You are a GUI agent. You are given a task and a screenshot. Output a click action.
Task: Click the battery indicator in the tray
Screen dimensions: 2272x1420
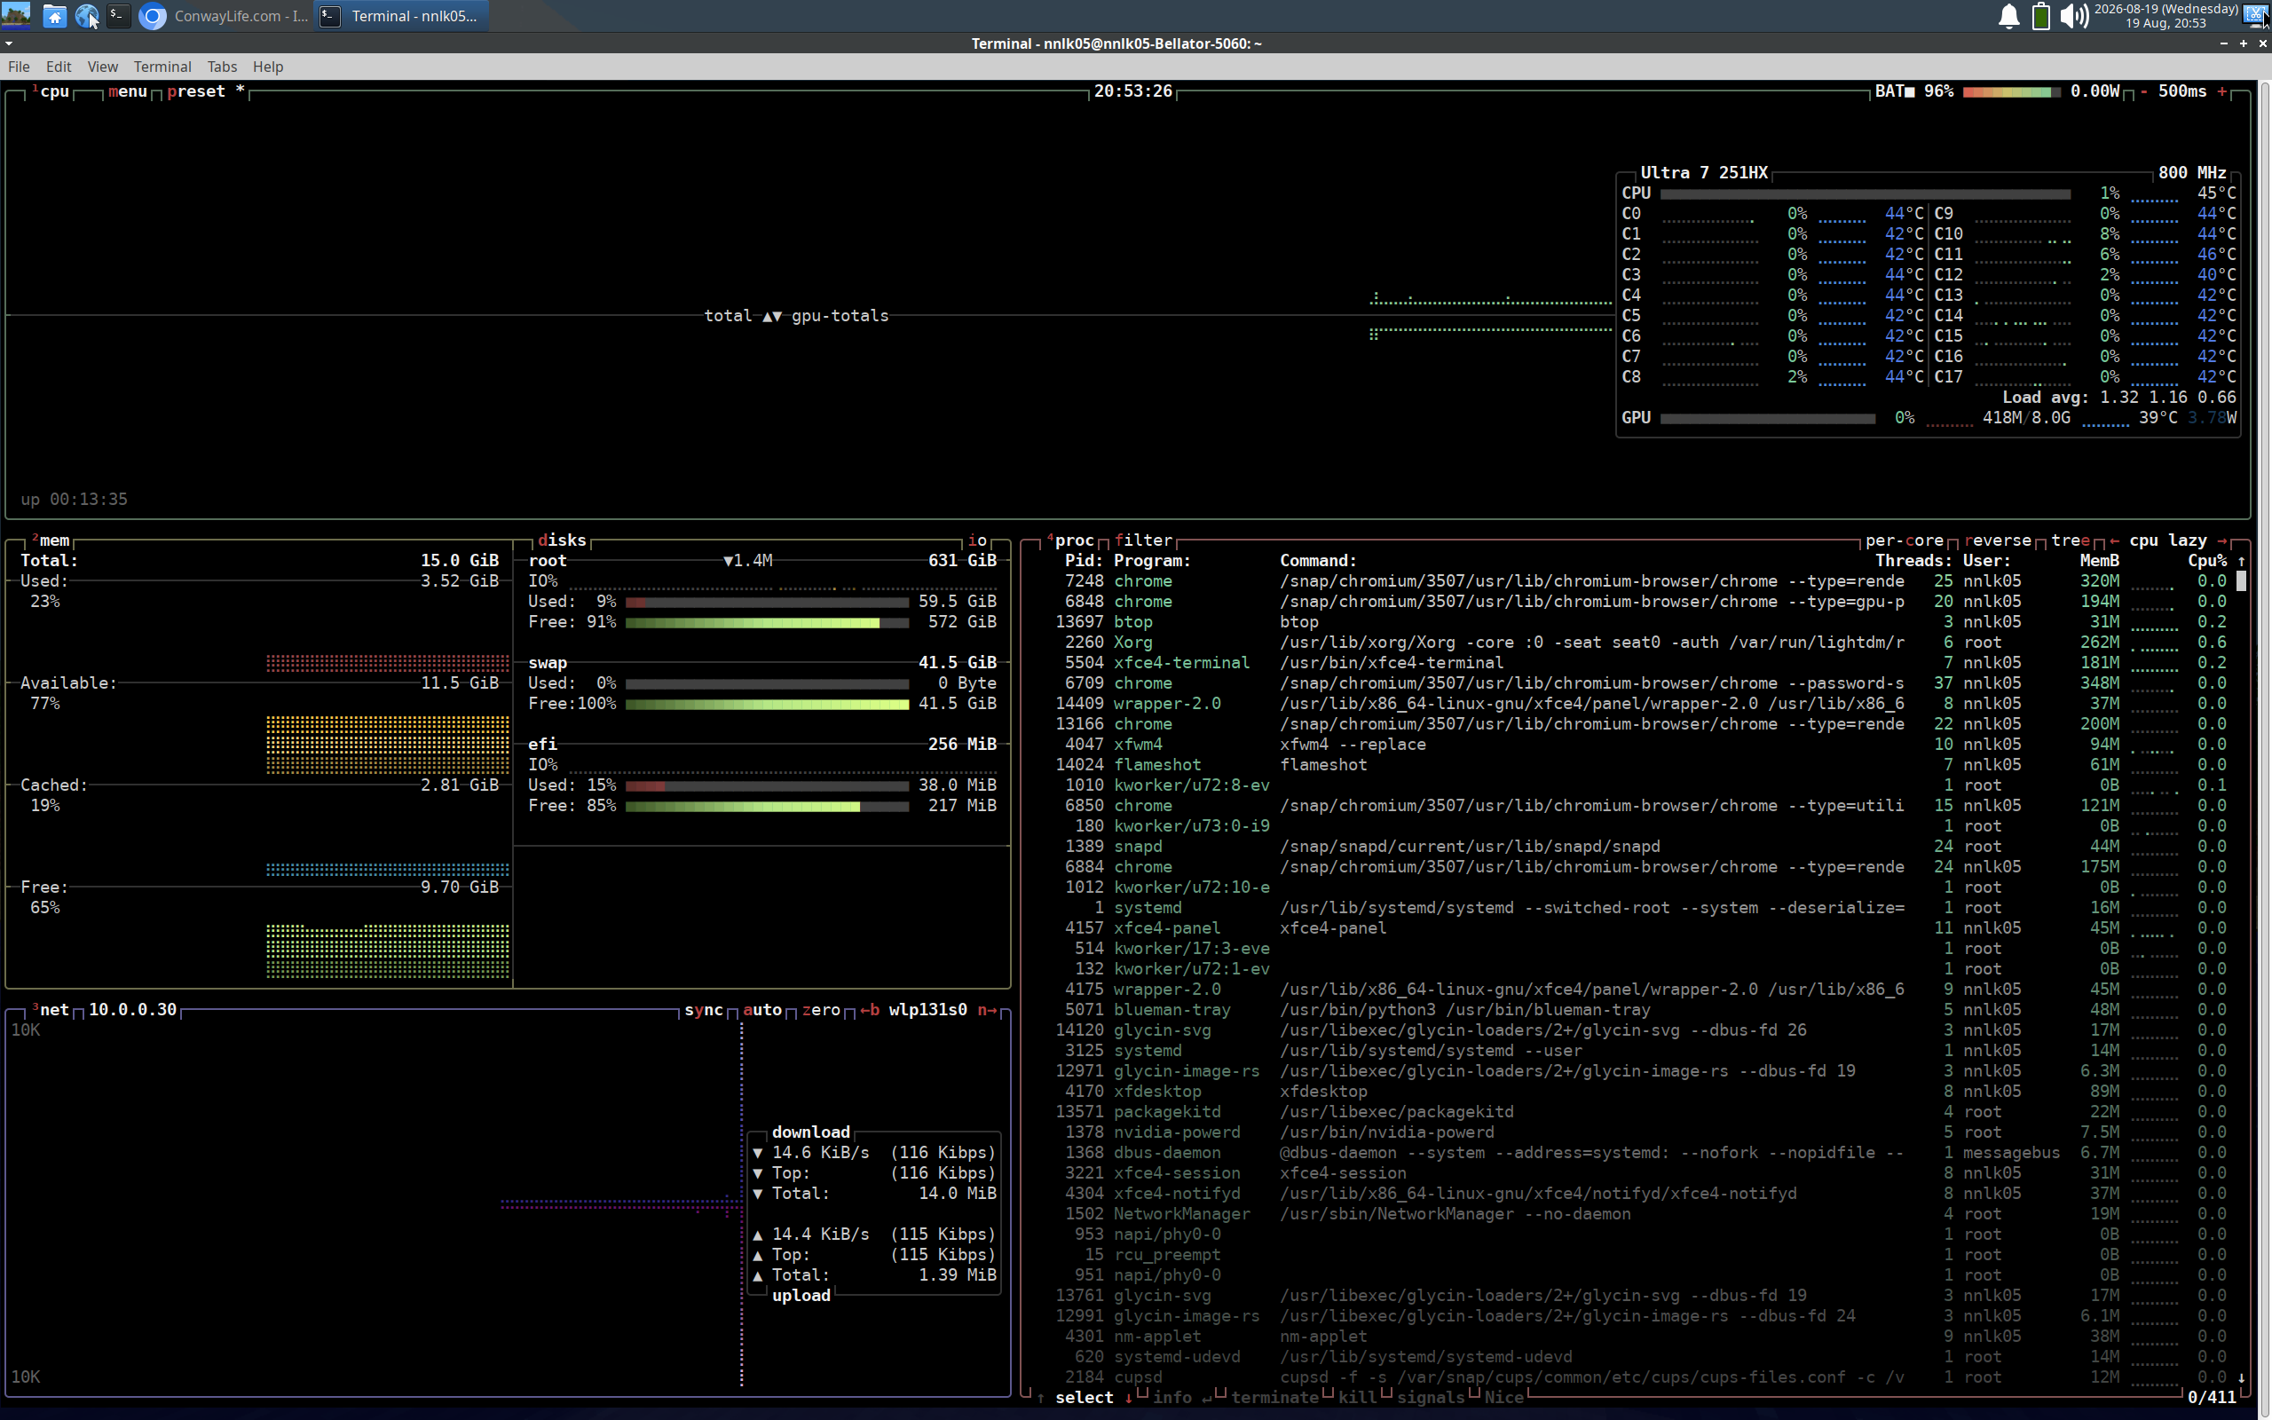coord(2040,16)
